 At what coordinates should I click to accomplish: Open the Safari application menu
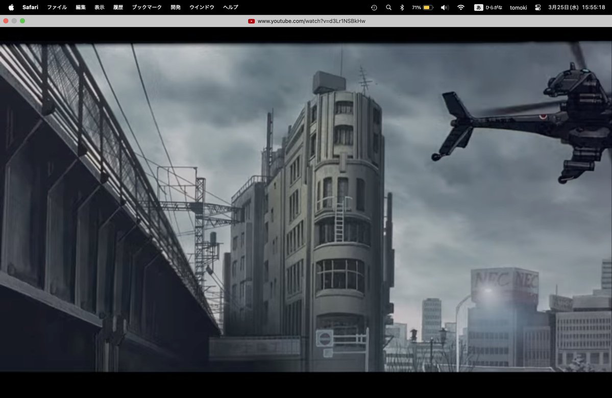(31, 7)
